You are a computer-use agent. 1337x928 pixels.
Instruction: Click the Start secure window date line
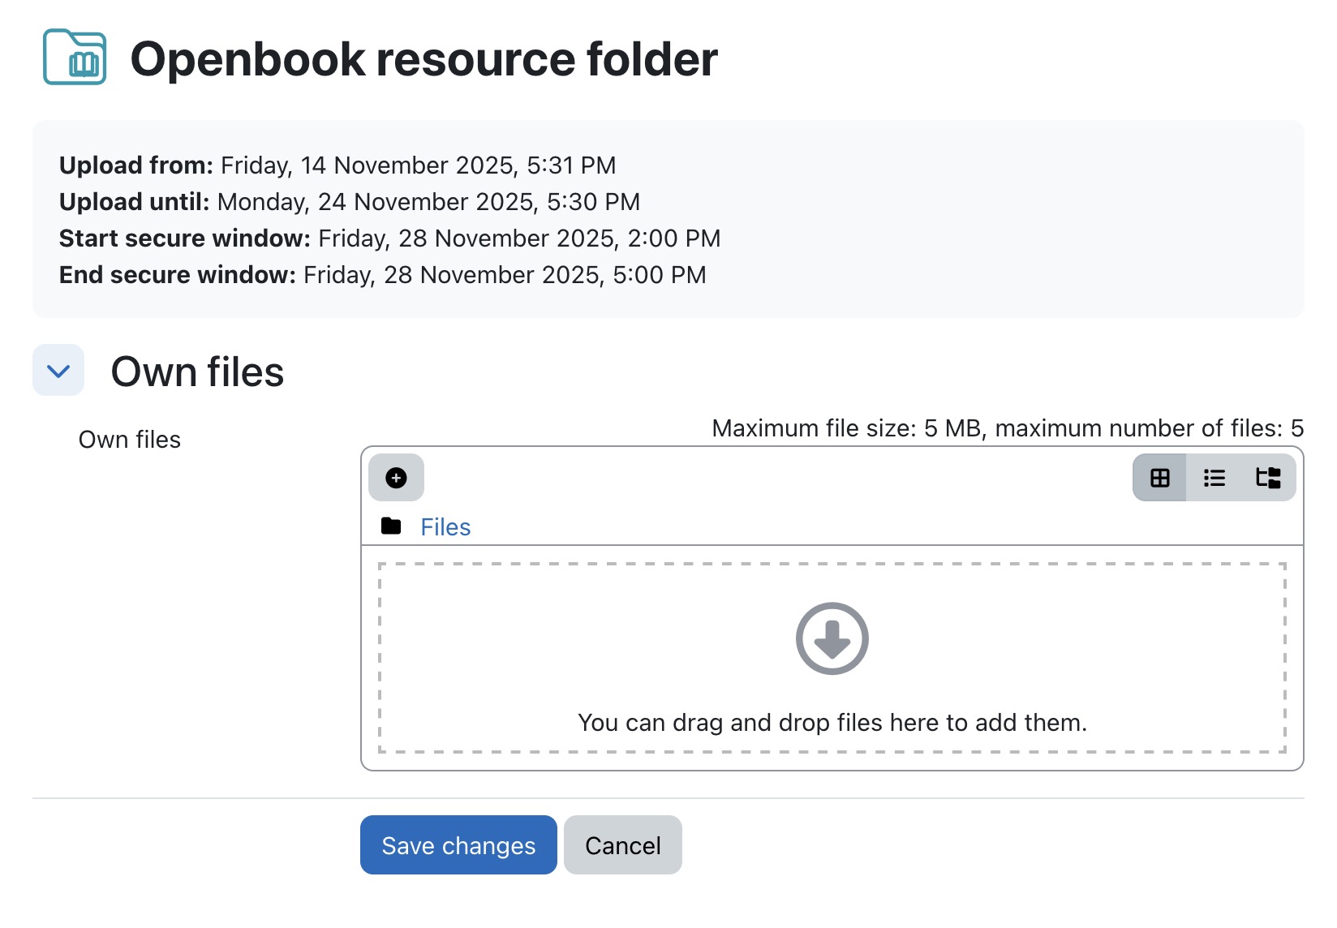[390, 238]
